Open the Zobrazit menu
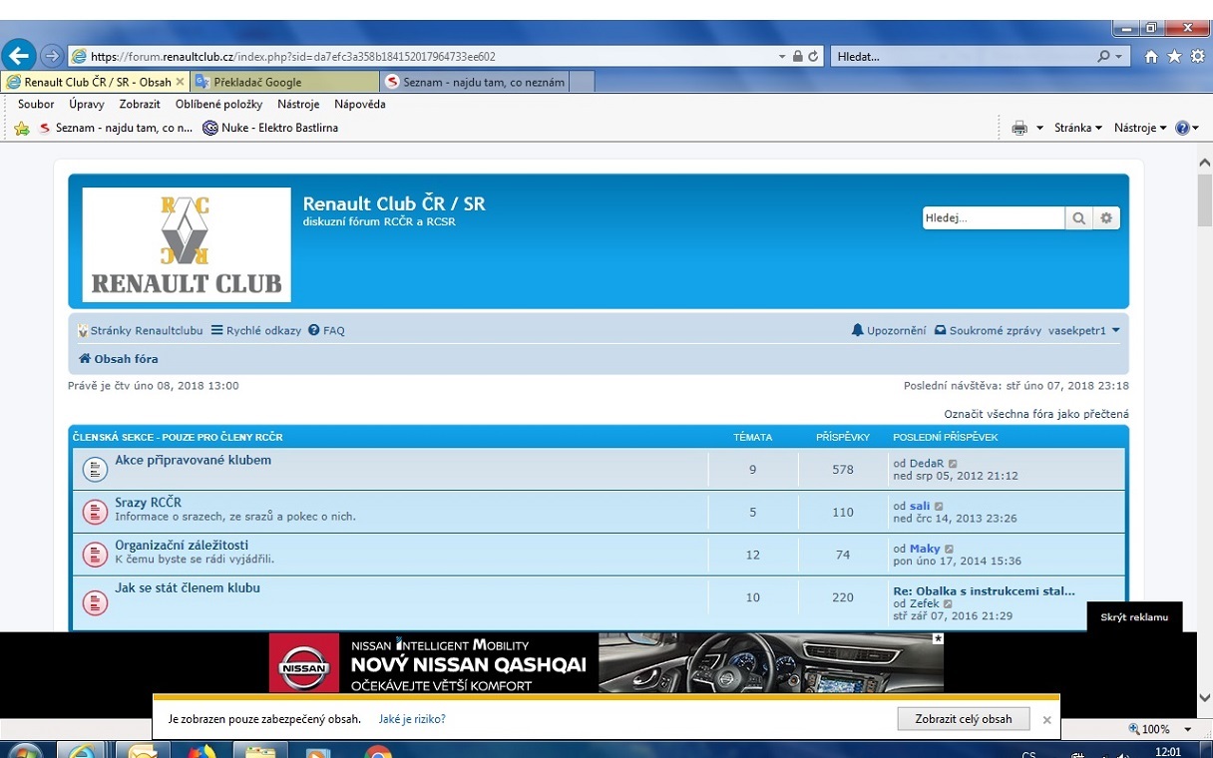Image resolution: width=1213 pixels, height=758 pixels. (140, 104)
